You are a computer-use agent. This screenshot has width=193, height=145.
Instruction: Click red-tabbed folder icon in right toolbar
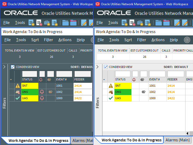pyautogui.click(x=166, y=23)
